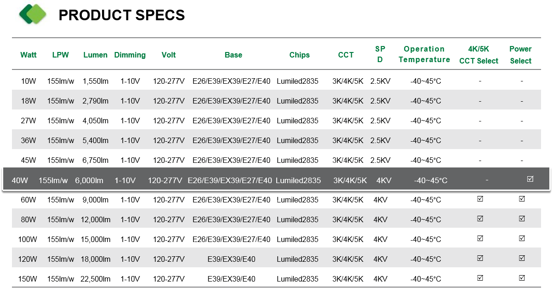Toggle Power Select checkbox in 40W row
The image size is (553, 288).
530,179
